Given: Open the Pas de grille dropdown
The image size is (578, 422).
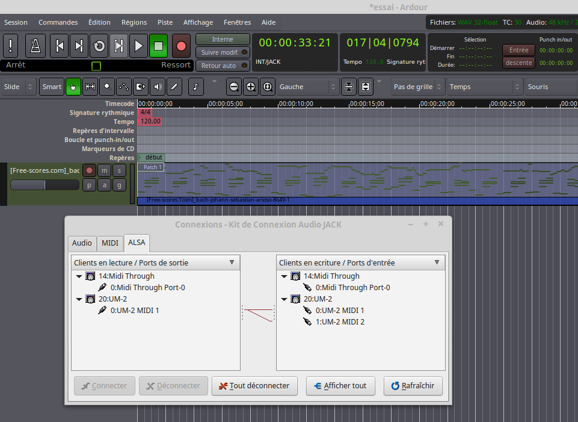Looking at the screenshot, I should click(418, 87).
